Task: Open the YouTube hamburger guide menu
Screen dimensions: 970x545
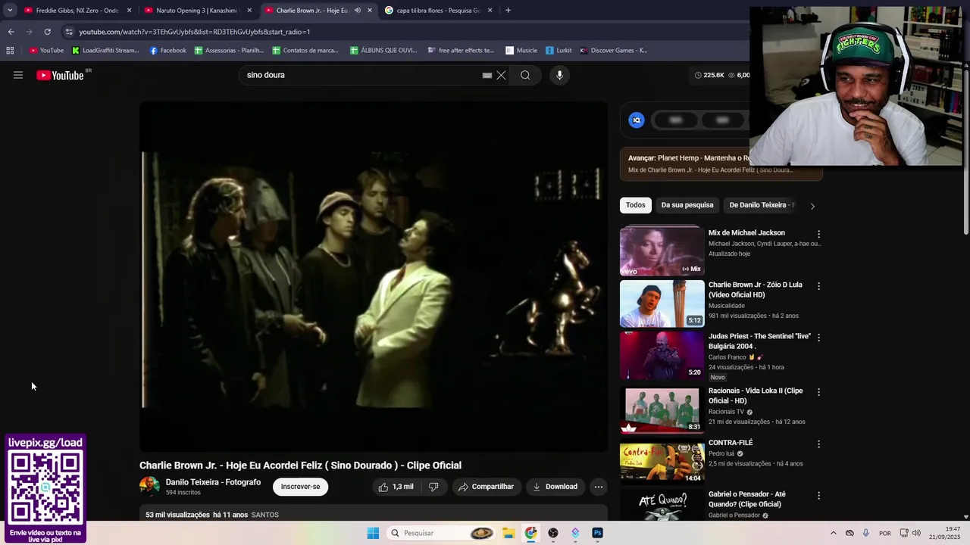Action: tap(18, 75)
